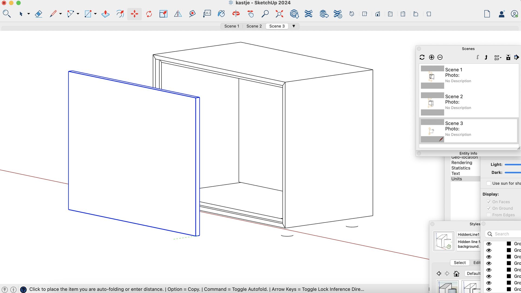521x293 pixels.
Task: Select the Tape Measure tool
Action: pyautogui.click(x=192, y=14)
